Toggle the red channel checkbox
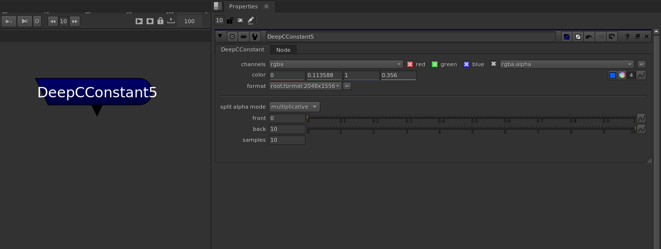Image resolution: width=661 pixels, height=249 pixels. pos(410,64)
